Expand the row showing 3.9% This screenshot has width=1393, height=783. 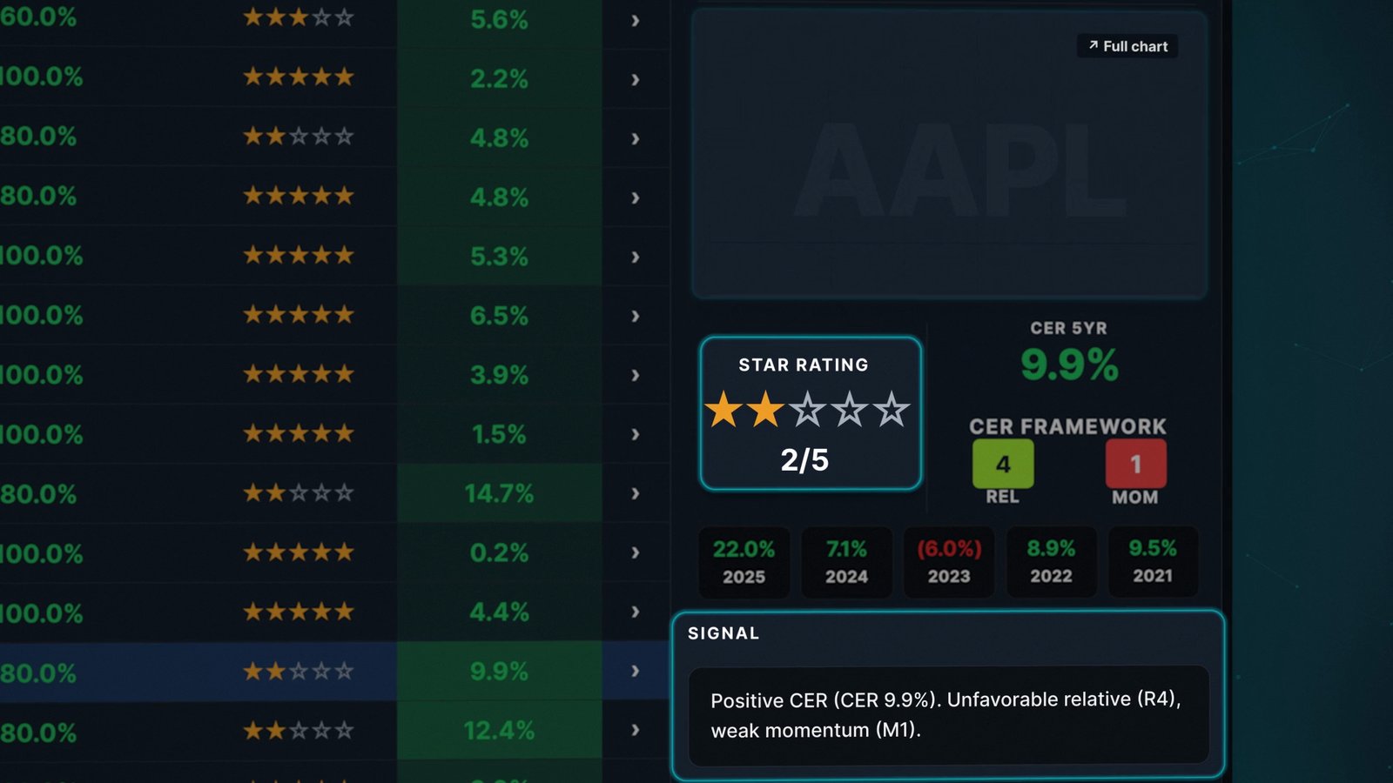click(x=636, y=375)
